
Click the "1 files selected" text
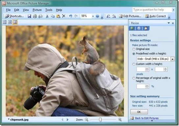[x=139, y=35]
